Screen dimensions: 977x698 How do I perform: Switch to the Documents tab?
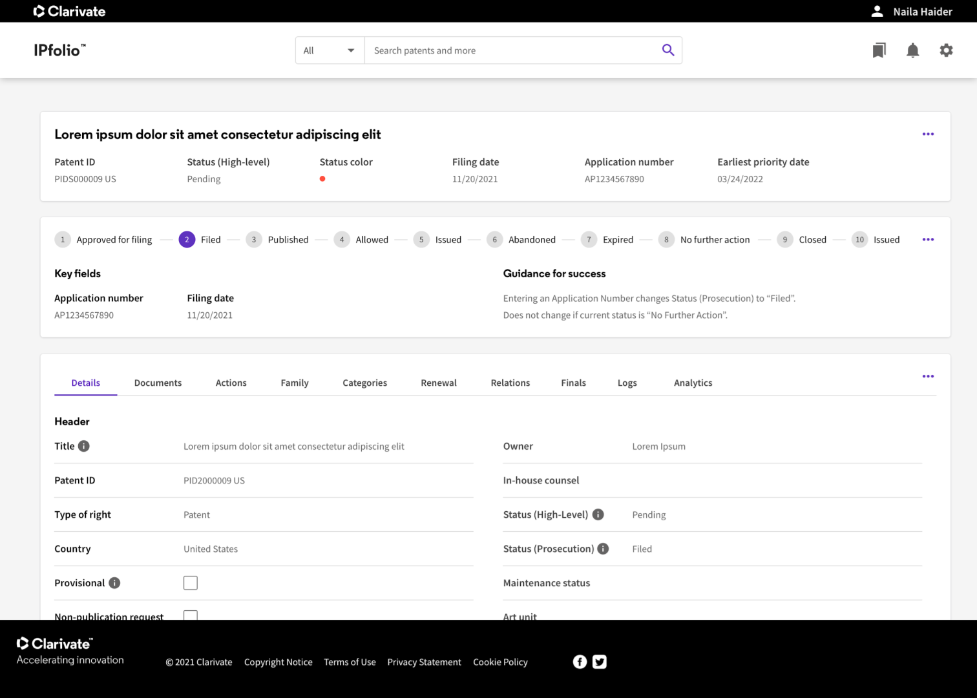click(158, 383)
